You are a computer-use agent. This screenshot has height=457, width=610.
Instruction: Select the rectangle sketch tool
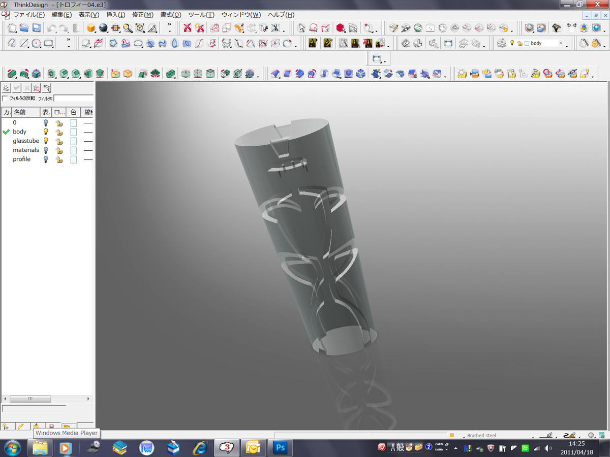tap(49, 44)
